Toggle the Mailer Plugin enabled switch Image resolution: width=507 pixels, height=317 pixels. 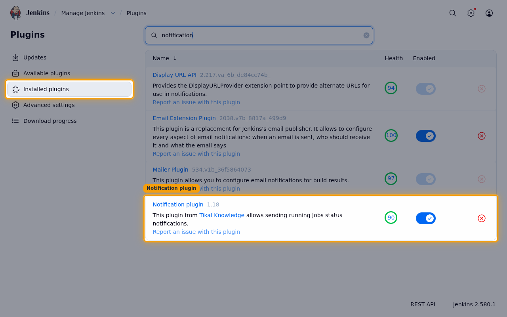426,179
